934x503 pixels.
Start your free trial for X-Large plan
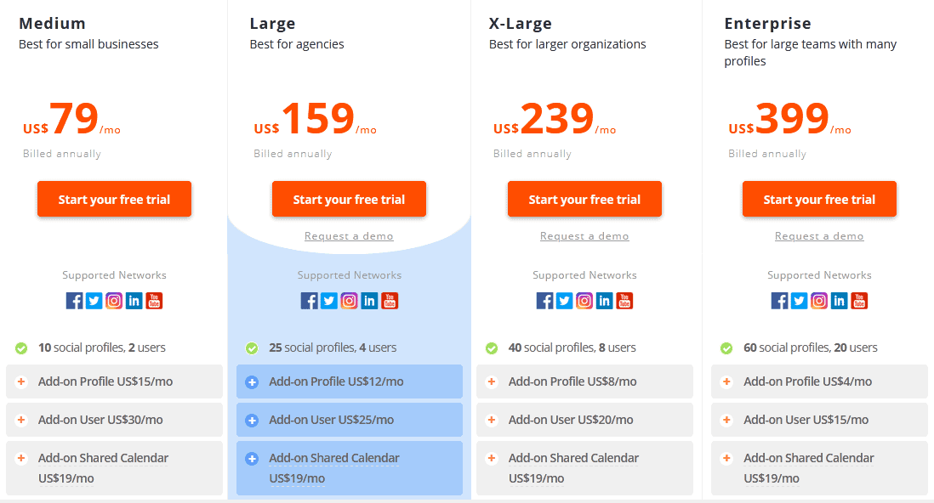[x=584, y=199]
